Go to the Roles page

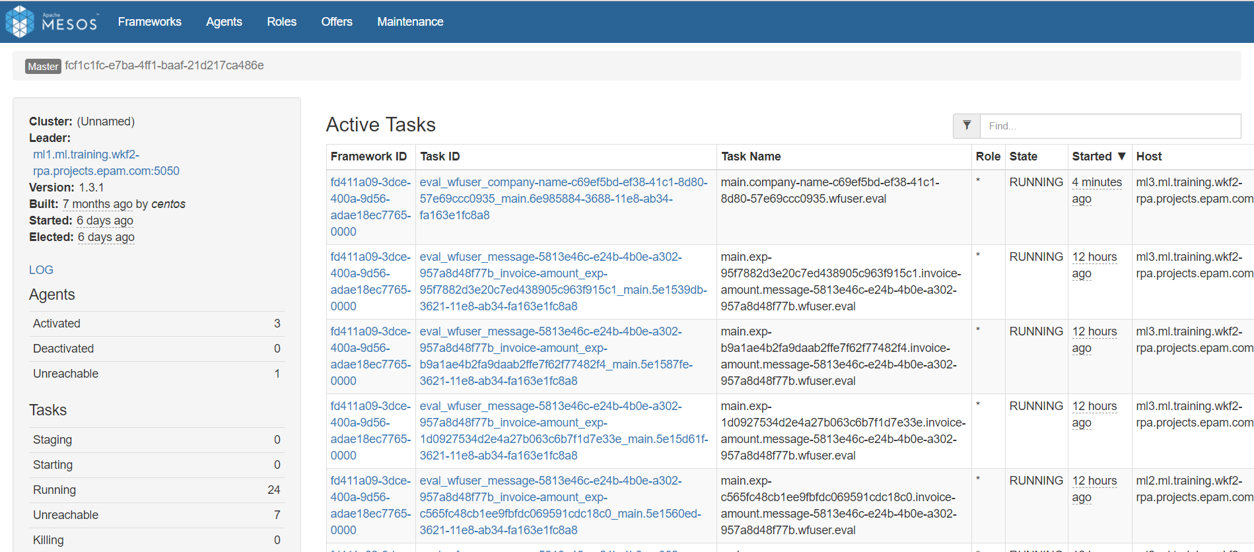[281, 22]
